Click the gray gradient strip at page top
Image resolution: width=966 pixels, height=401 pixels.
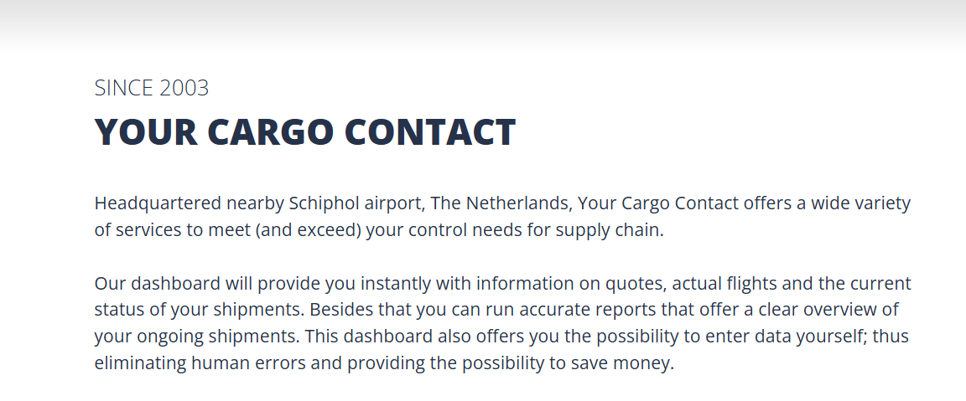pos(483,24)
